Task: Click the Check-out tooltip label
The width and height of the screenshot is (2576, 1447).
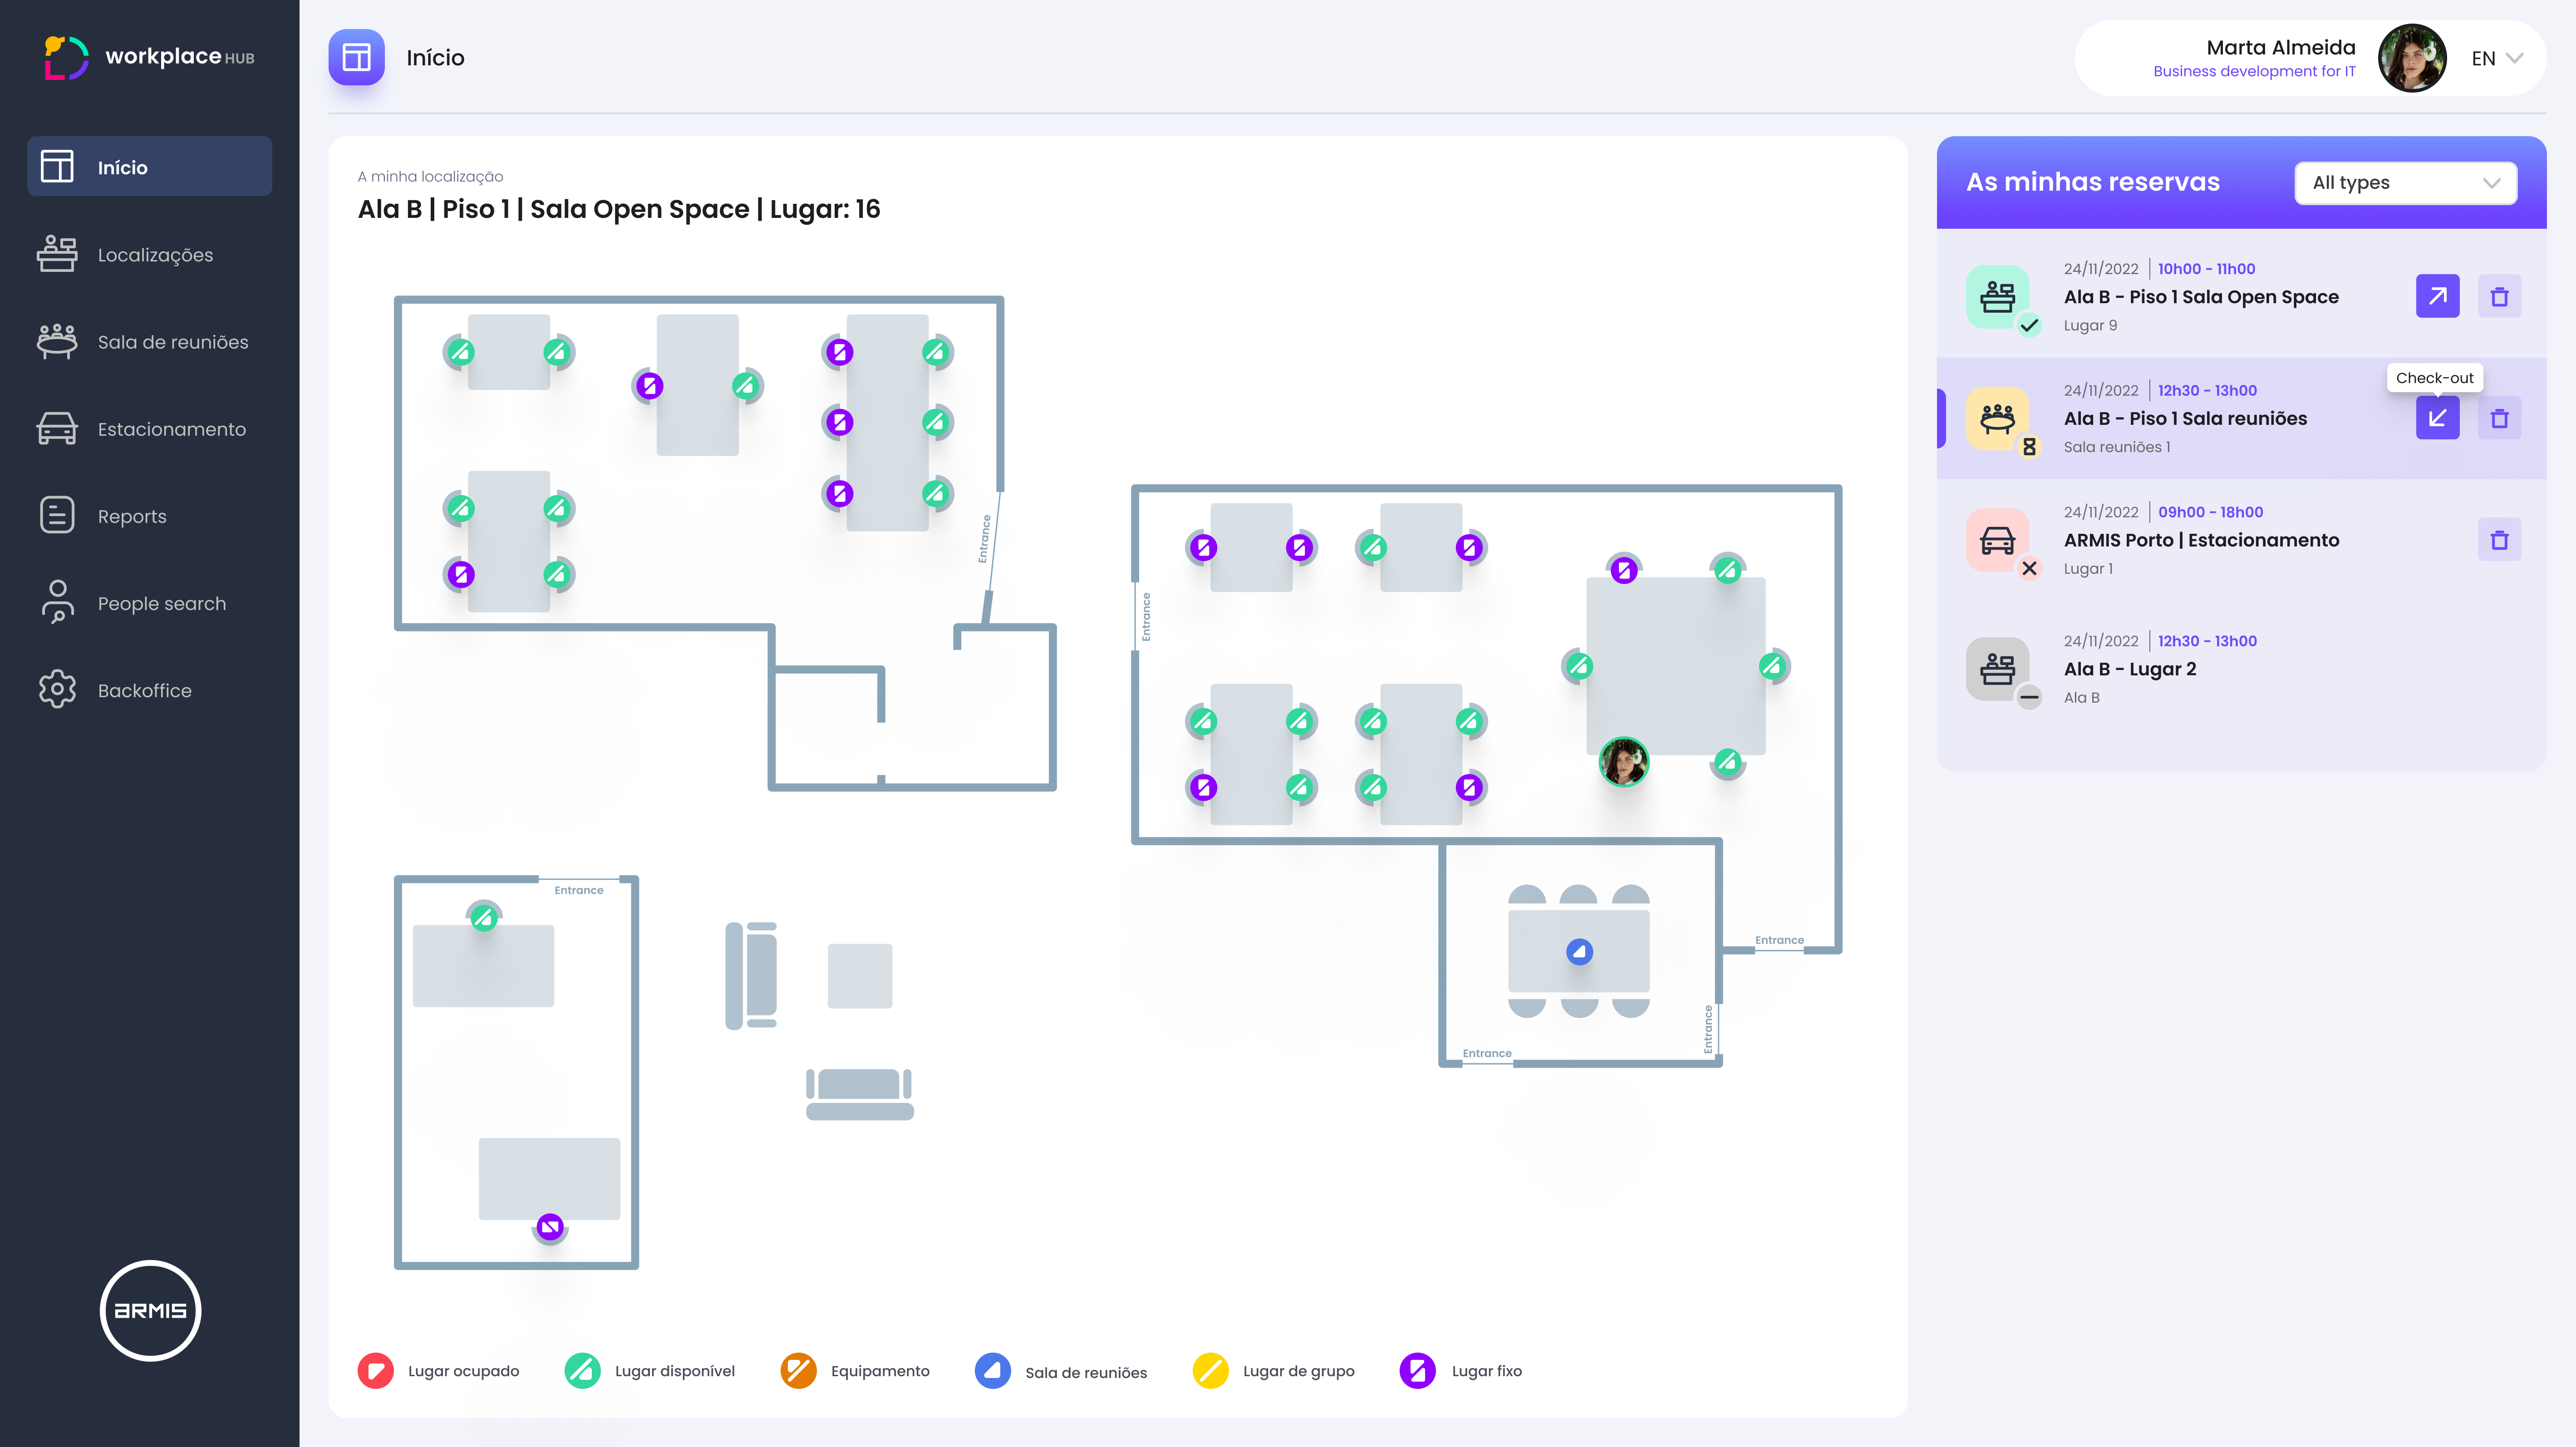Action: [x=2434, y=378]
